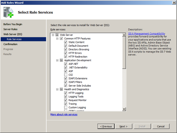Image resolution: width=177 pixels, height=133 pixels.
Task: Select the Logging Tools label
Action: tap(76, 96)
